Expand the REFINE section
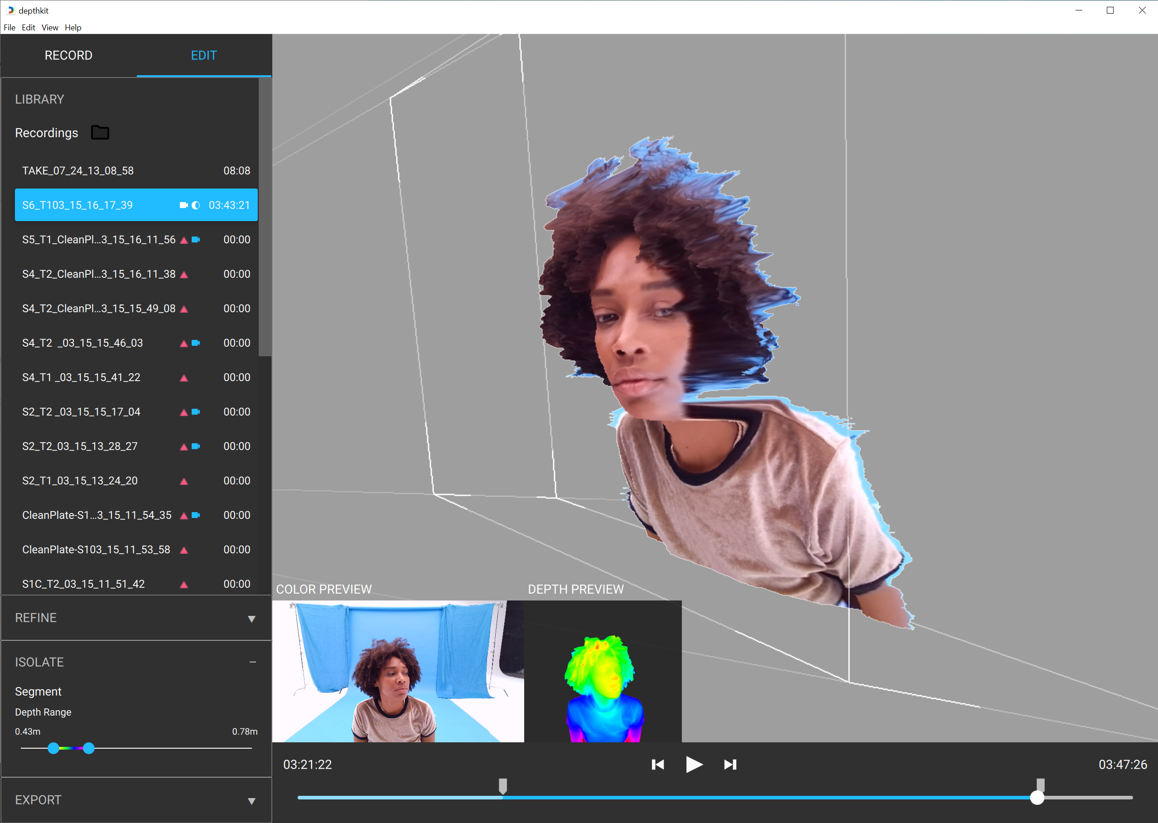The width and height of the screenshot is (1158, 823). [251, 618]
